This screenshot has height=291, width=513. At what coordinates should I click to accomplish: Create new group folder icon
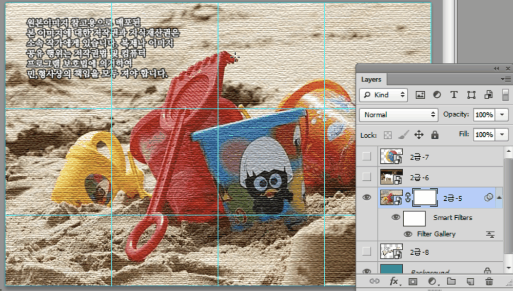point(451,281)
